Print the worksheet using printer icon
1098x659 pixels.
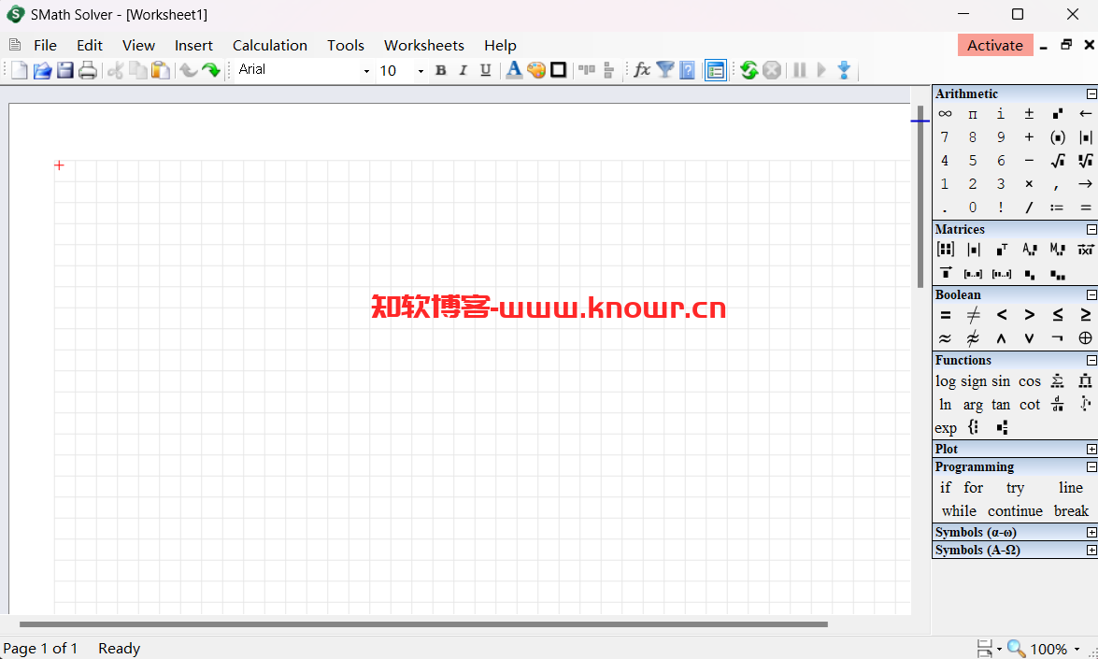point(88,70)
